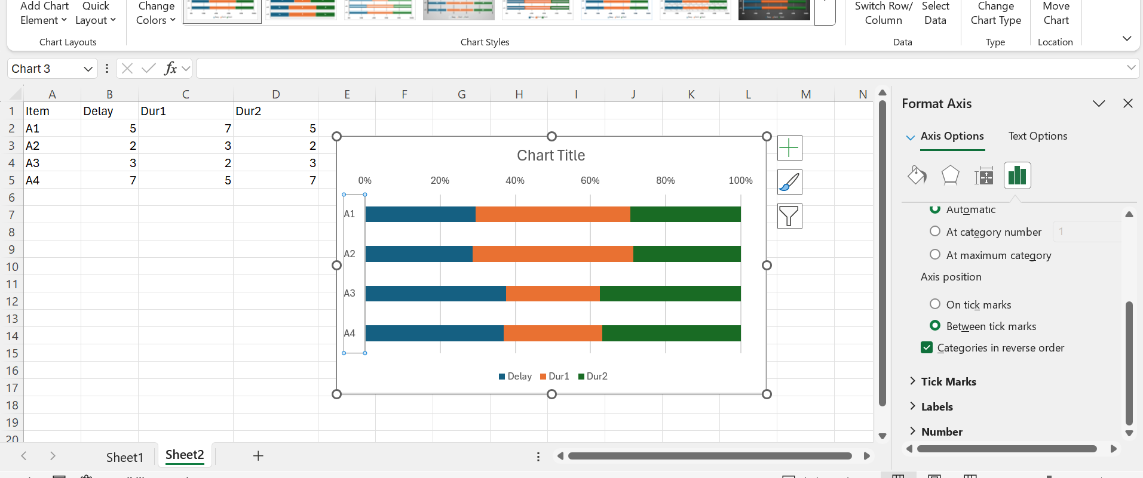Click the Format Axis pane vertical scrollbar
Screen dimensions: 1143x478
[1129, 363]
